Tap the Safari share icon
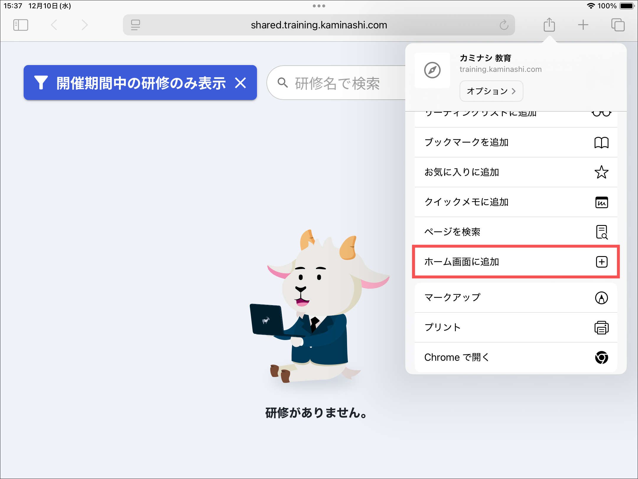Screen dimensions: 638x479 click(549, 25)
